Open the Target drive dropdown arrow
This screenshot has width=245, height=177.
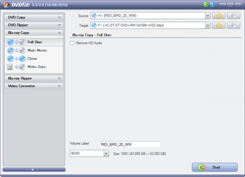pyautogui.click(x=208, y=25)
